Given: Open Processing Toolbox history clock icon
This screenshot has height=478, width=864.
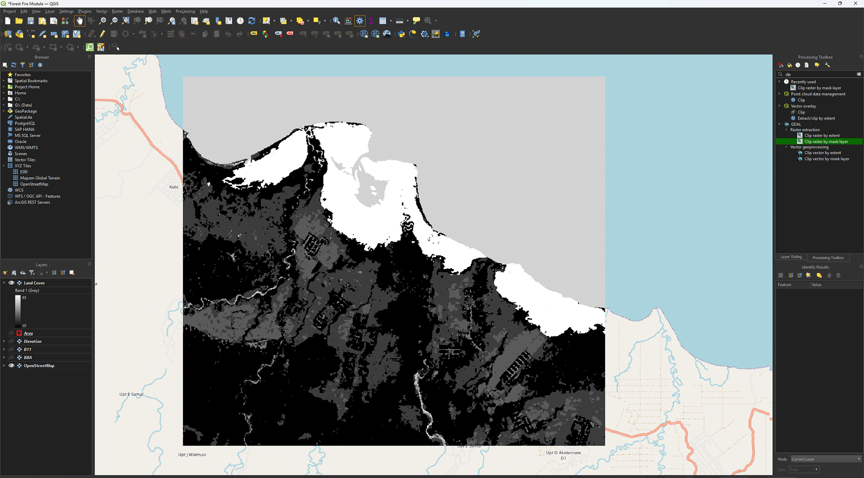Looking at the screenshot, I should pos(798,65).
